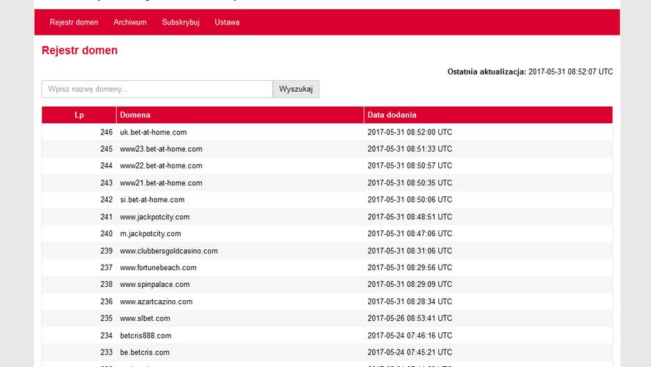
Task: Click row number 240
Action: tap(106, 233)
